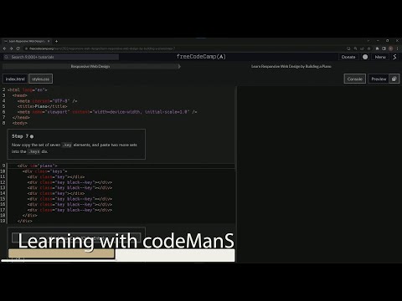Toggle the night mode circle switch
Image resolution: width=402 pixels, height=301 pixels.
coord(365,57)
